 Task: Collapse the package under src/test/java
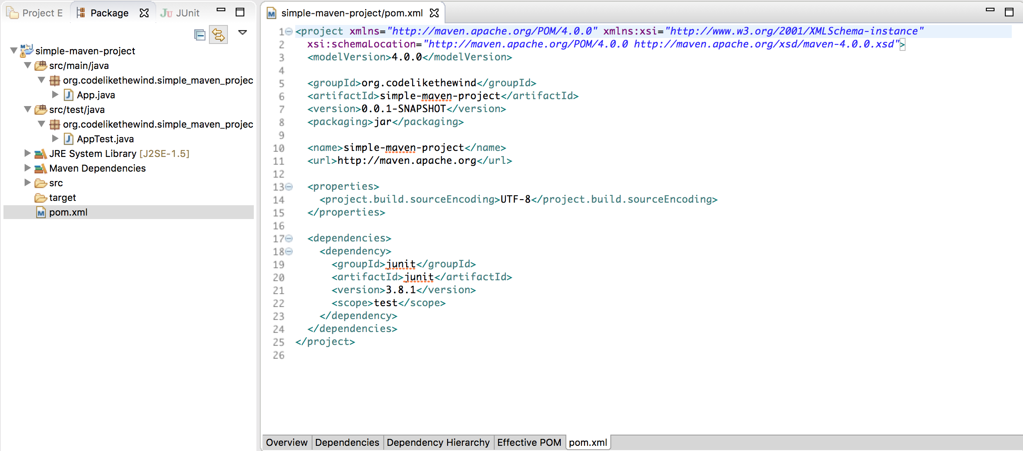[41, 124]
